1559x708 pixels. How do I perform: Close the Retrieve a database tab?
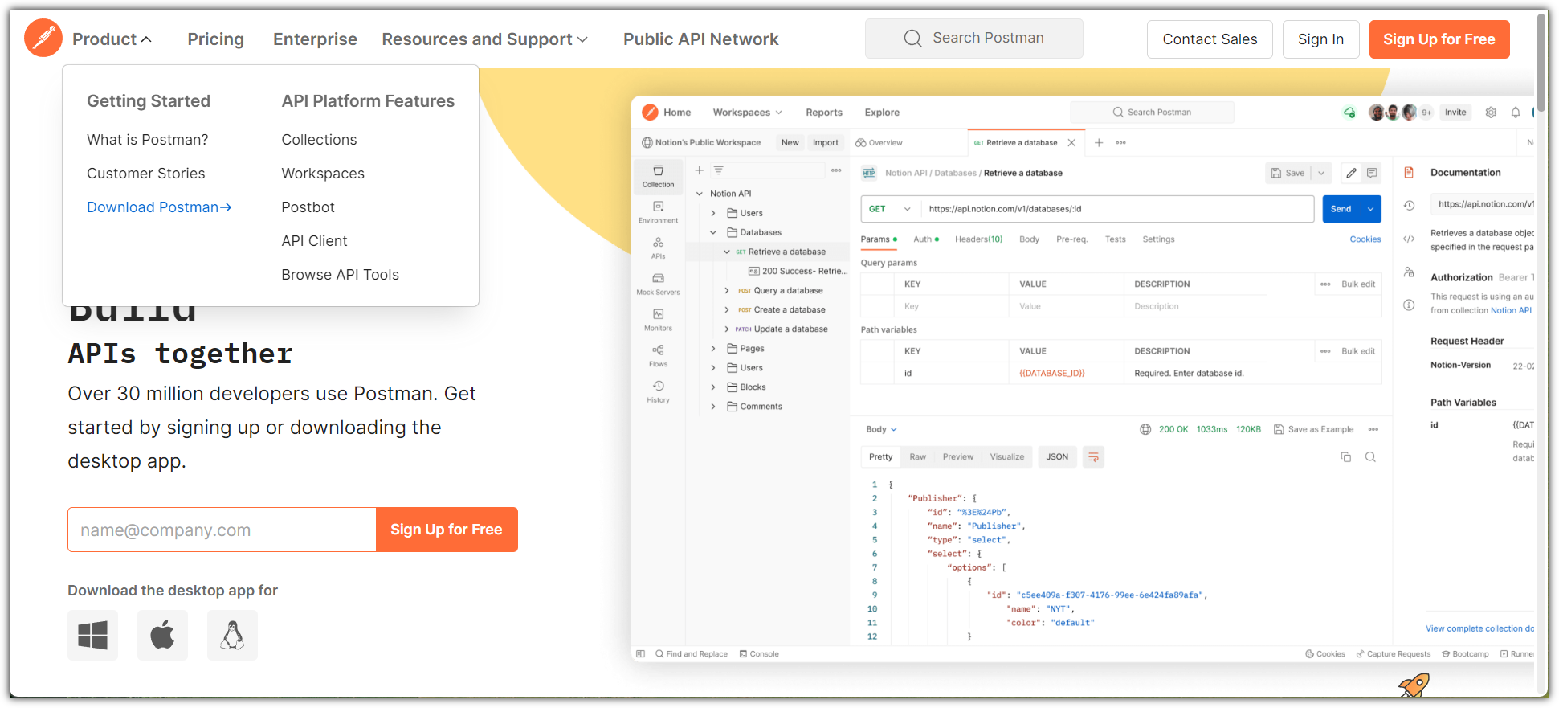pyautogui.click(x=1071, y=142)
